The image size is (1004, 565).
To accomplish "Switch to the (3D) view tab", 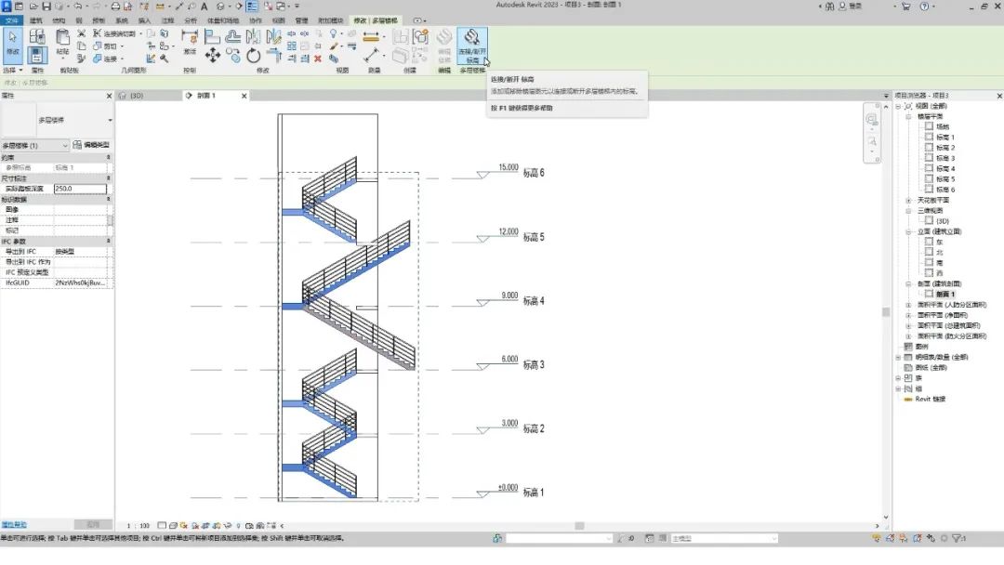I will pyautogui.click(x=136, y=96).
